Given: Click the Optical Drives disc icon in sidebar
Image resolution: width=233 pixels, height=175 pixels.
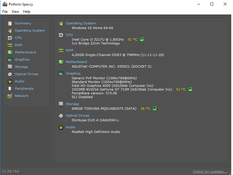Looking at the screenshot, I should click(10, 74).
